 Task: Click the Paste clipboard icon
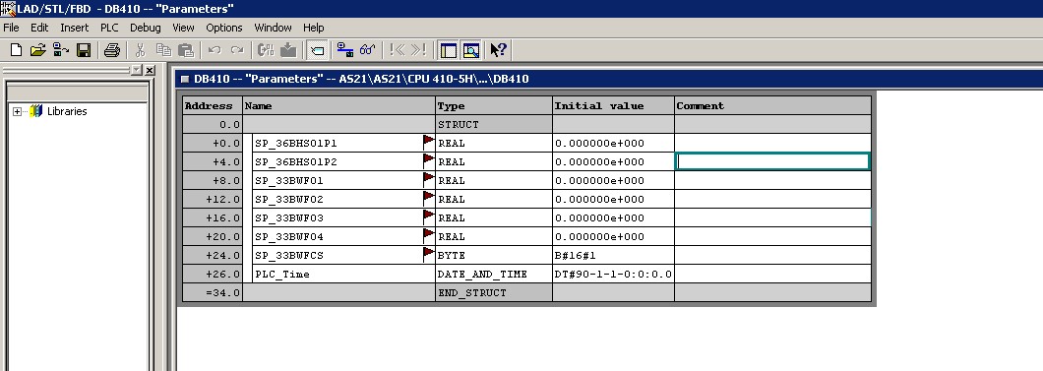[x=186, y=50]
